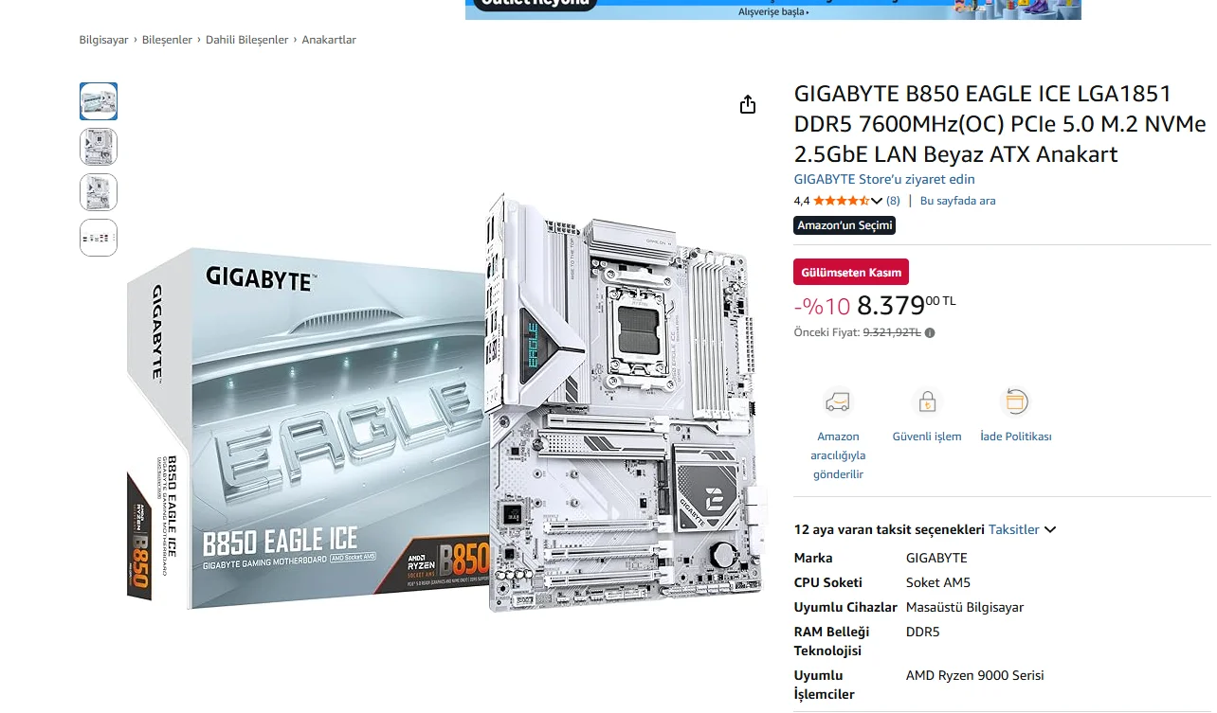Select the second motherboard thumbnail

[x=99, y=147]
